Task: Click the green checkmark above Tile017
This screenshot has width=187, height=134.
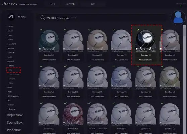Action: (x=138, y=103)
